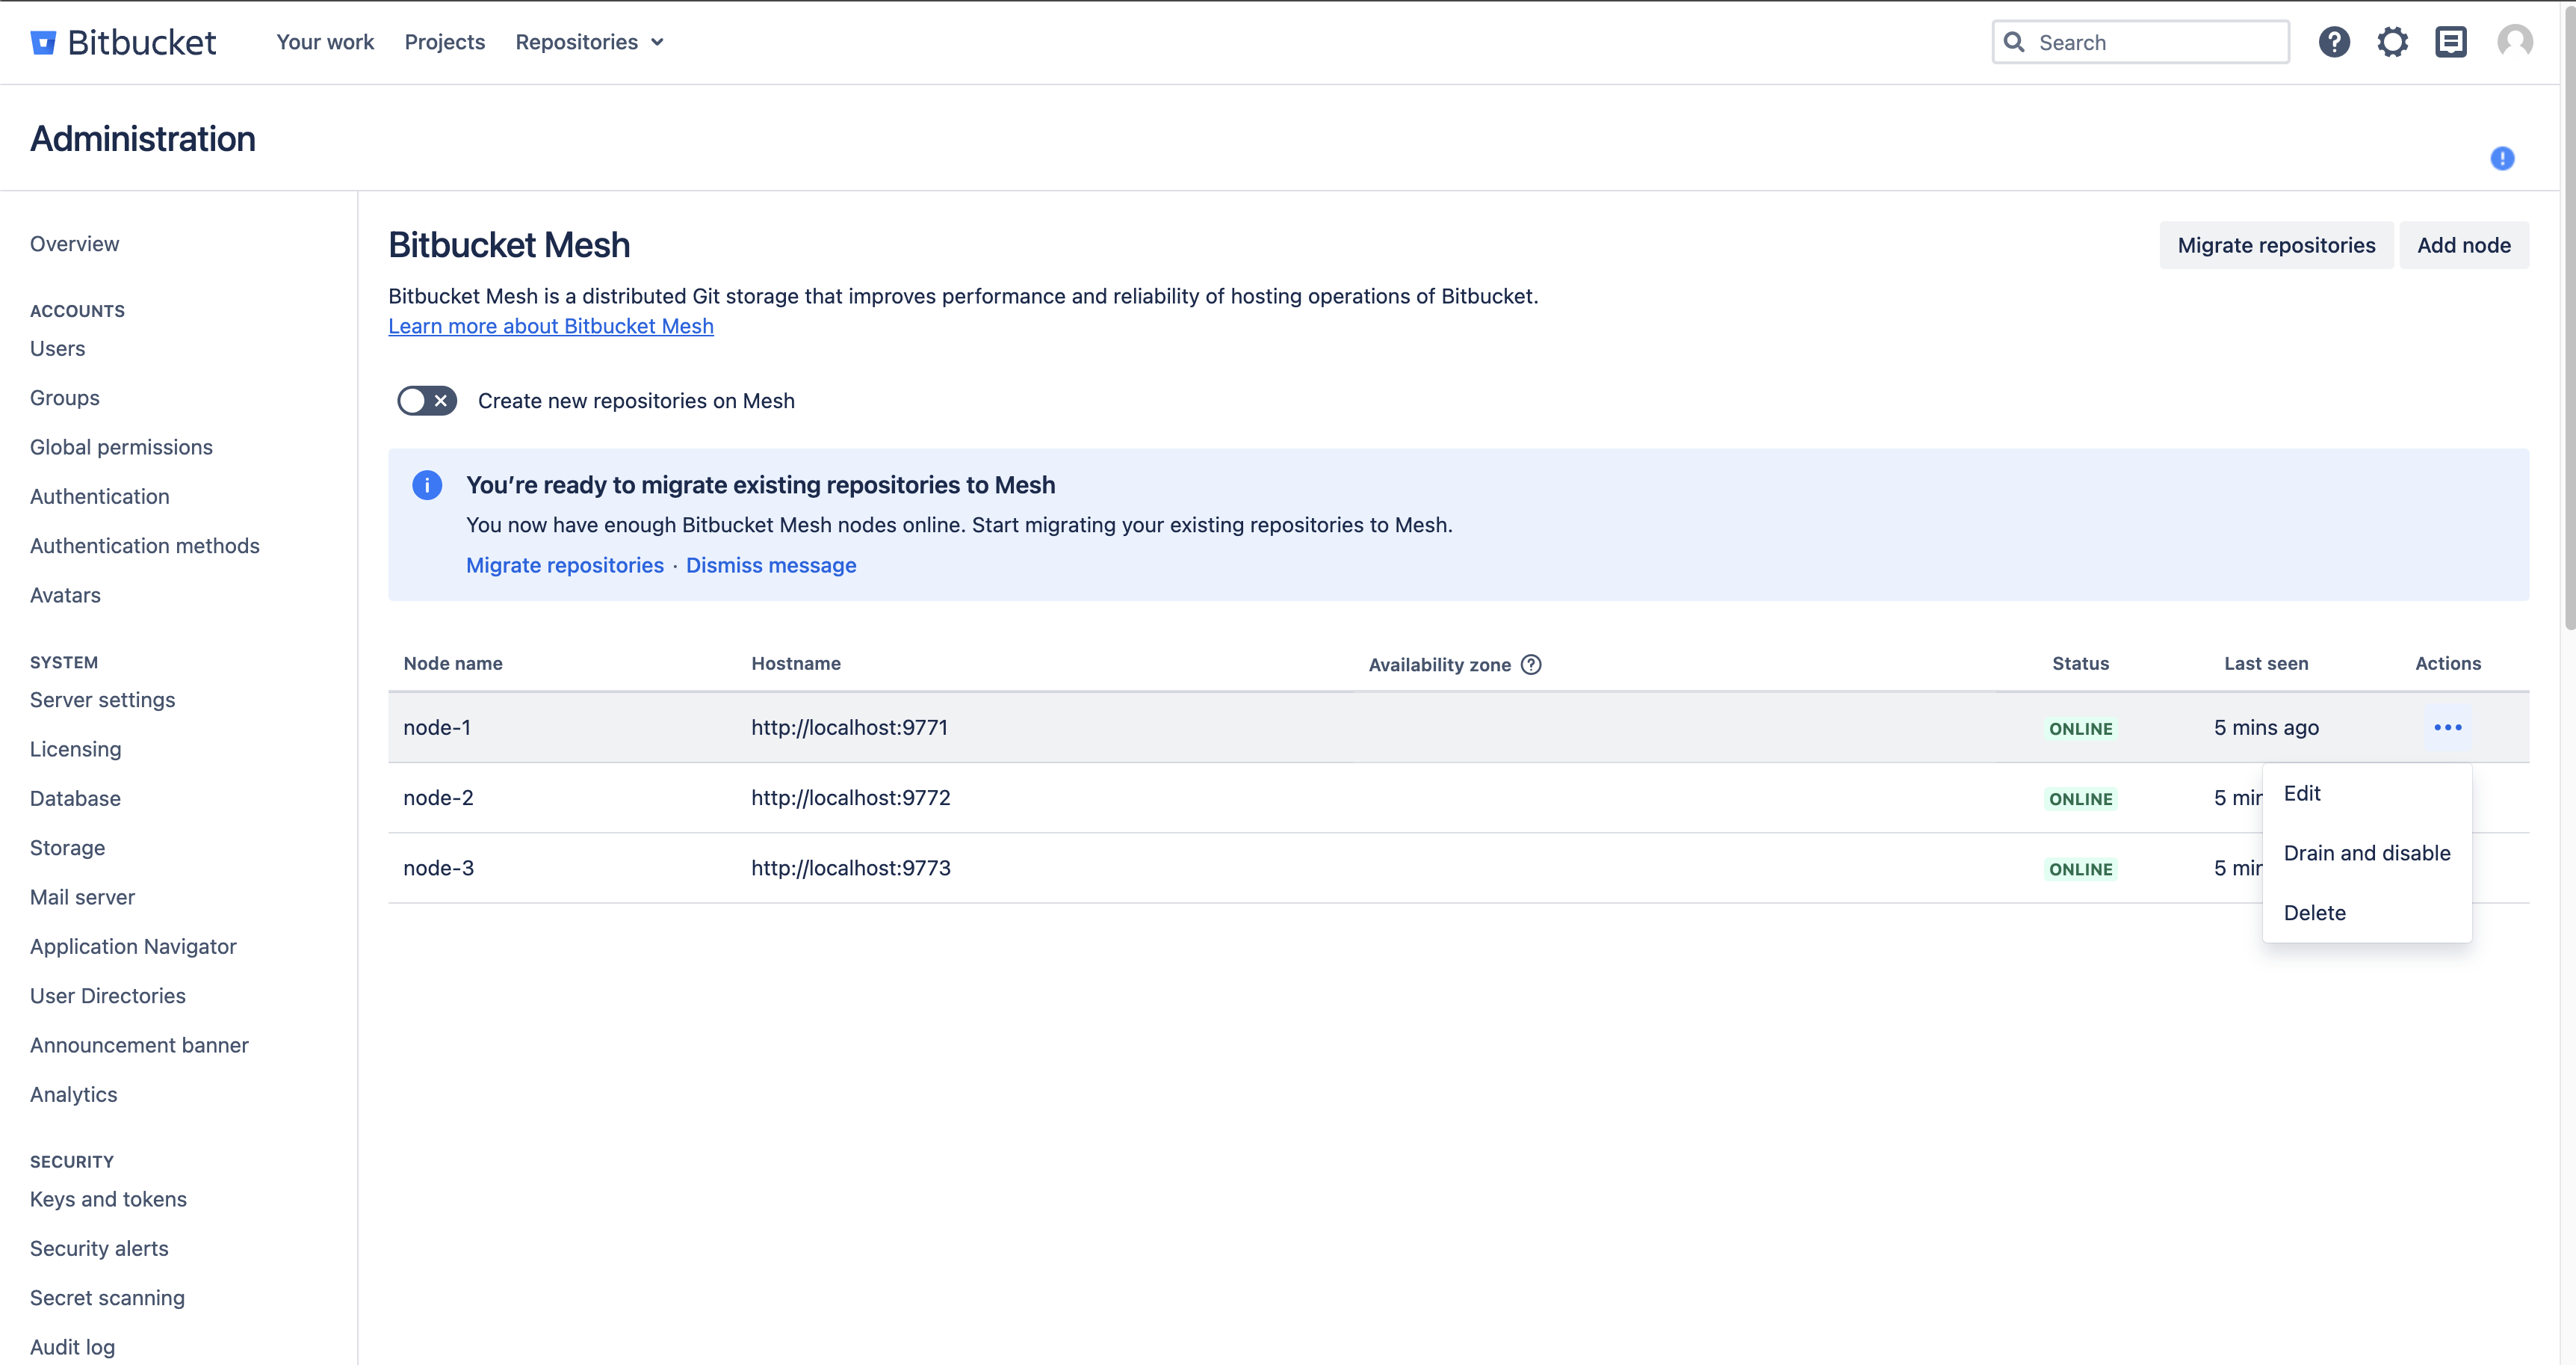Image resolution: width=2576 pixels, height=1365 pixels.
Task: Click Dismiss message in the info banner
Action: pos(770,565)
